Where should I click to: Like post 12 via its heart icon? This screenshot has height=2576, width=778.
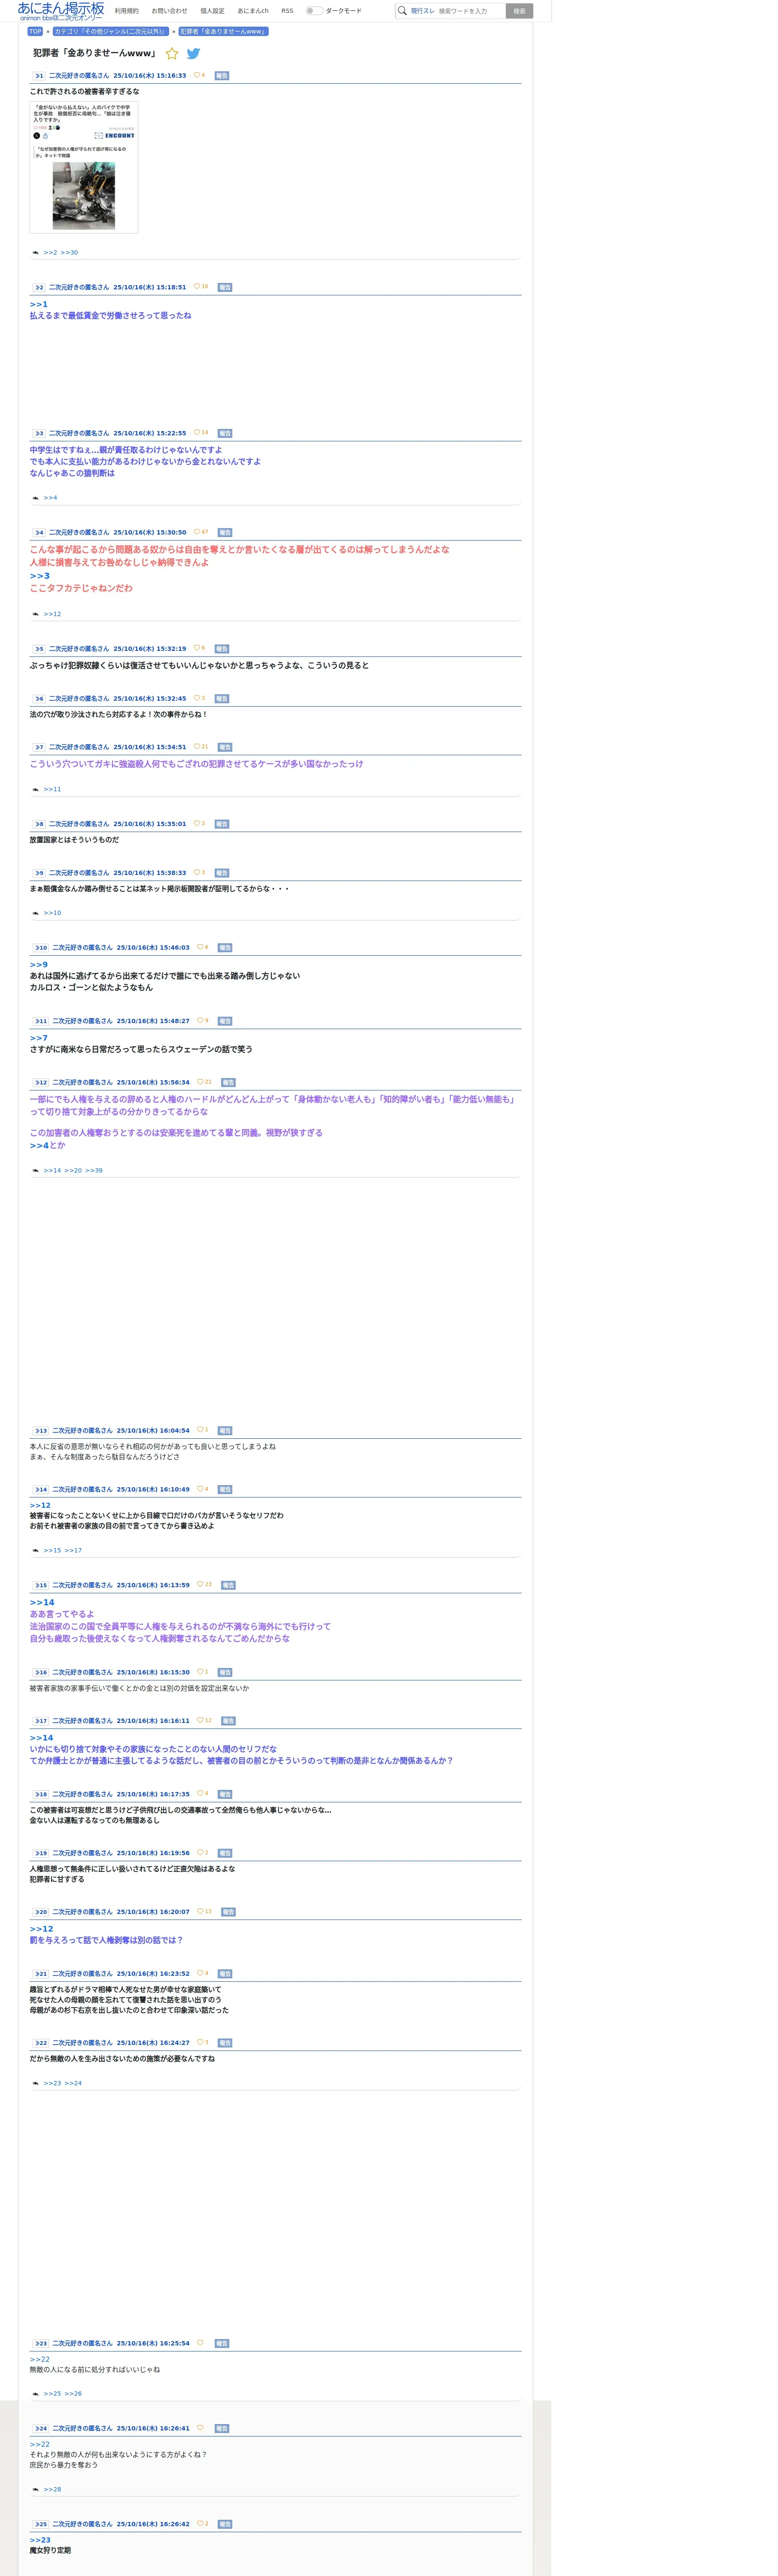click(200, 1082)
